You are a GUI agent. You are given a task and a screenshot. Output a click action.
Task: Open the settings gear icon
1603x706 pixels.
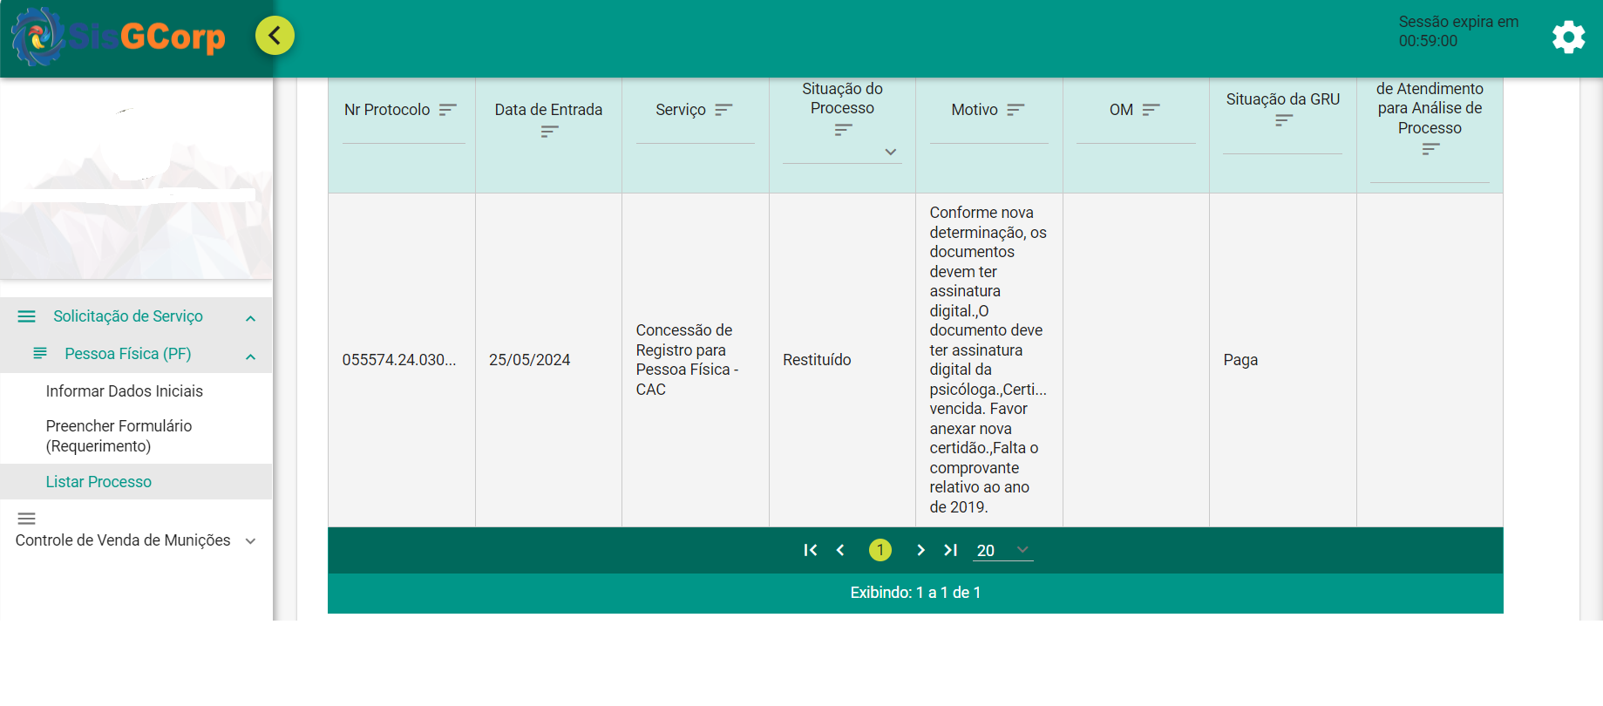click(1568, 37)
